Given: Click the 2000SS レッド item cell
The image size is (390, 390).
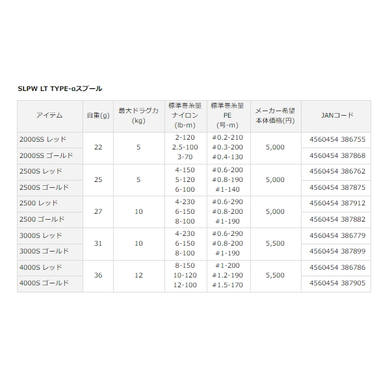Looking at the screenshot, I should (x=50, y=140).
